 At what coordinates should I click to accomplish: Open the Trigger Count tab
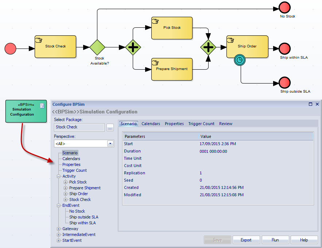pyautogui.click(x=201, y=124)
